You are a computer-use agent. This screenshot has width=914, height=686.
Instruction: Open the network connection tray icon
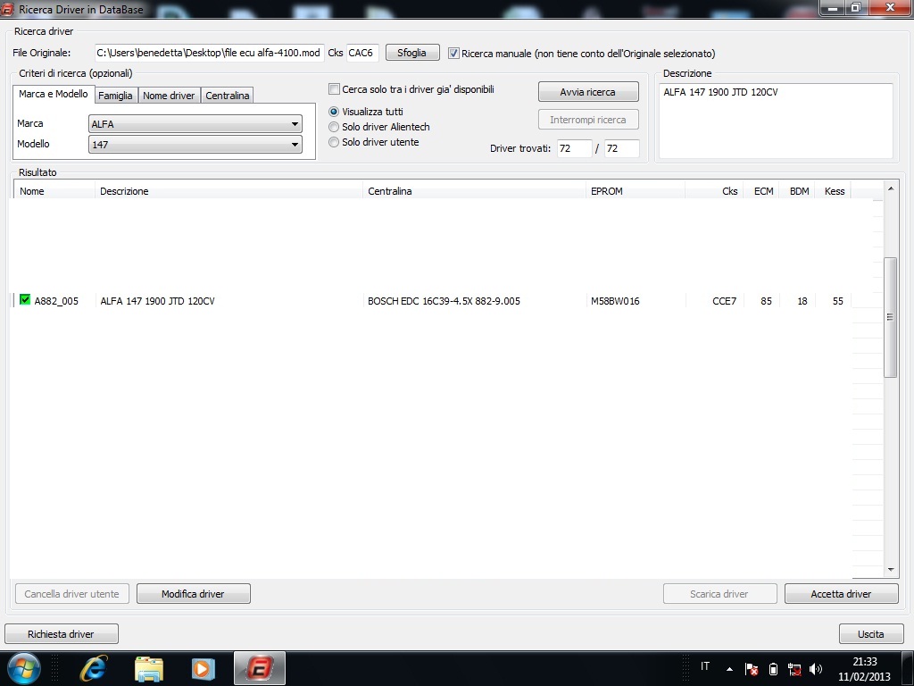tap(794, 669)
